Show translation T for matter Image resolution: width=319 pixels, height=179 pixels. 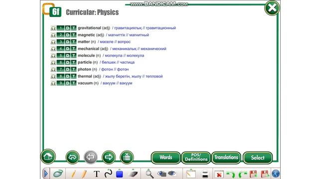[74, 42]
